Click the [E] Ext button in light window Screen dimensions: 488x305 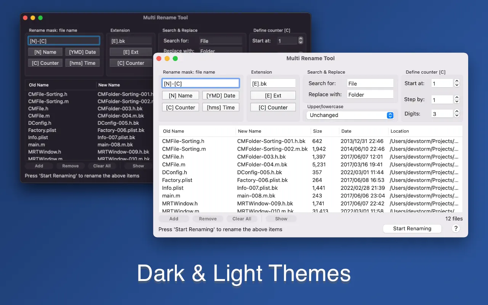pos(273,96)
